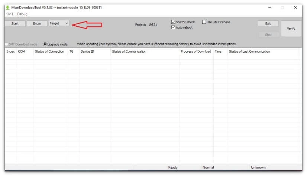
Task: Close the MsmDownloadTool window
Action: [x=295, y=7]
